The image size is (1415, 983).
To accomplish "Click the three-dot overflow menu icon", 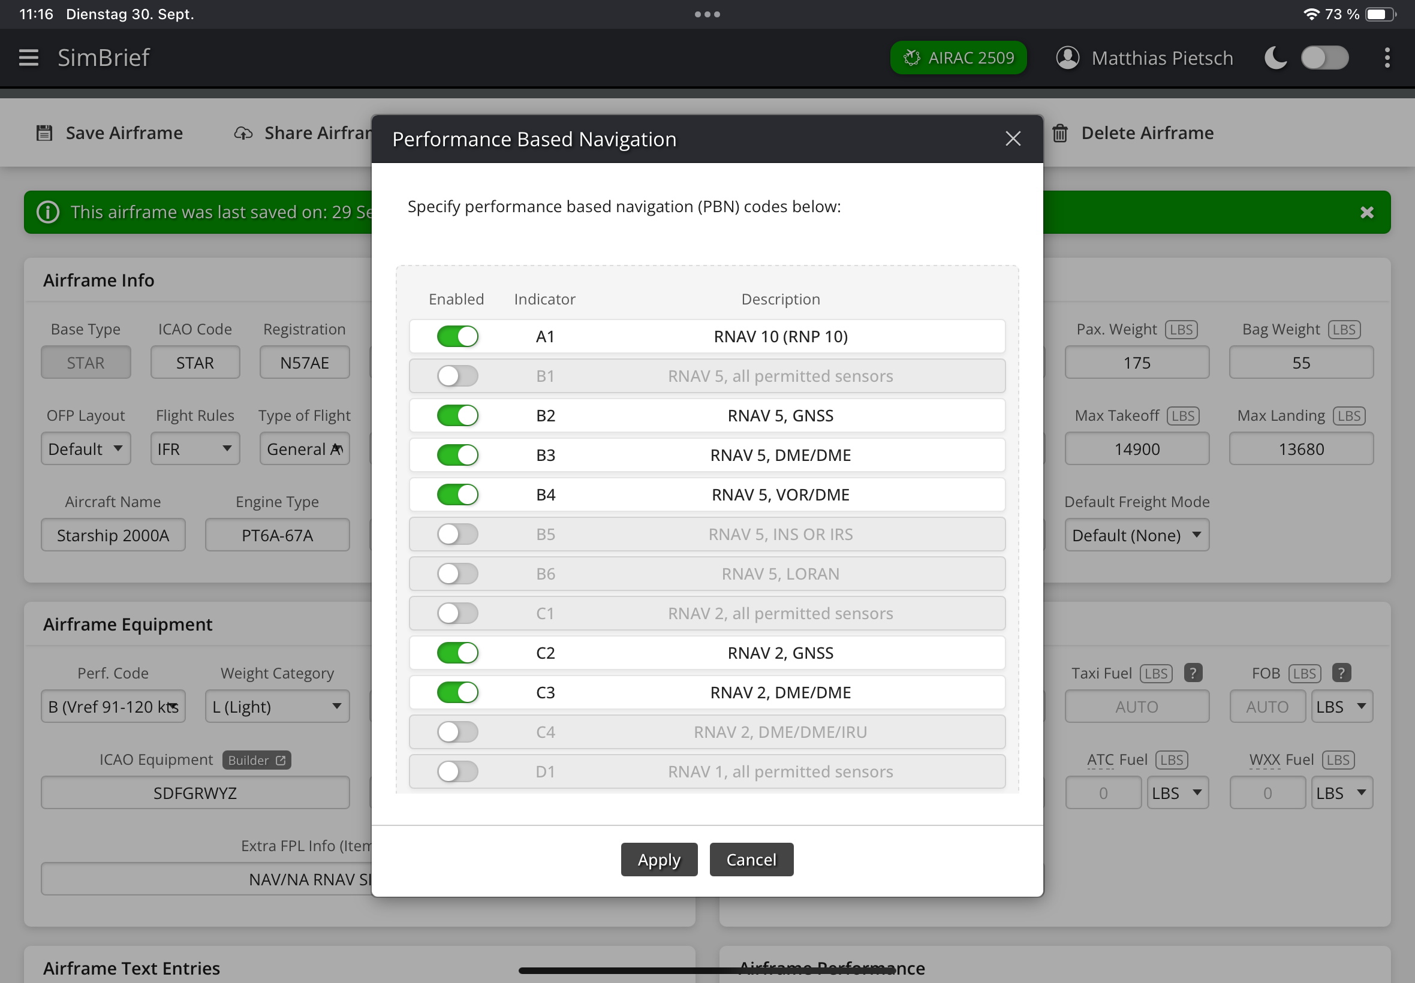I will tap(1387, 58).
